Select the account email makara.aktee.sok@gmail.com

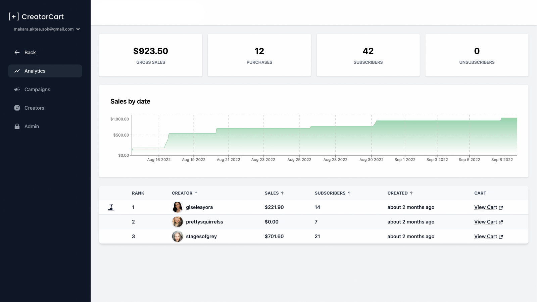tap(44, 29)
